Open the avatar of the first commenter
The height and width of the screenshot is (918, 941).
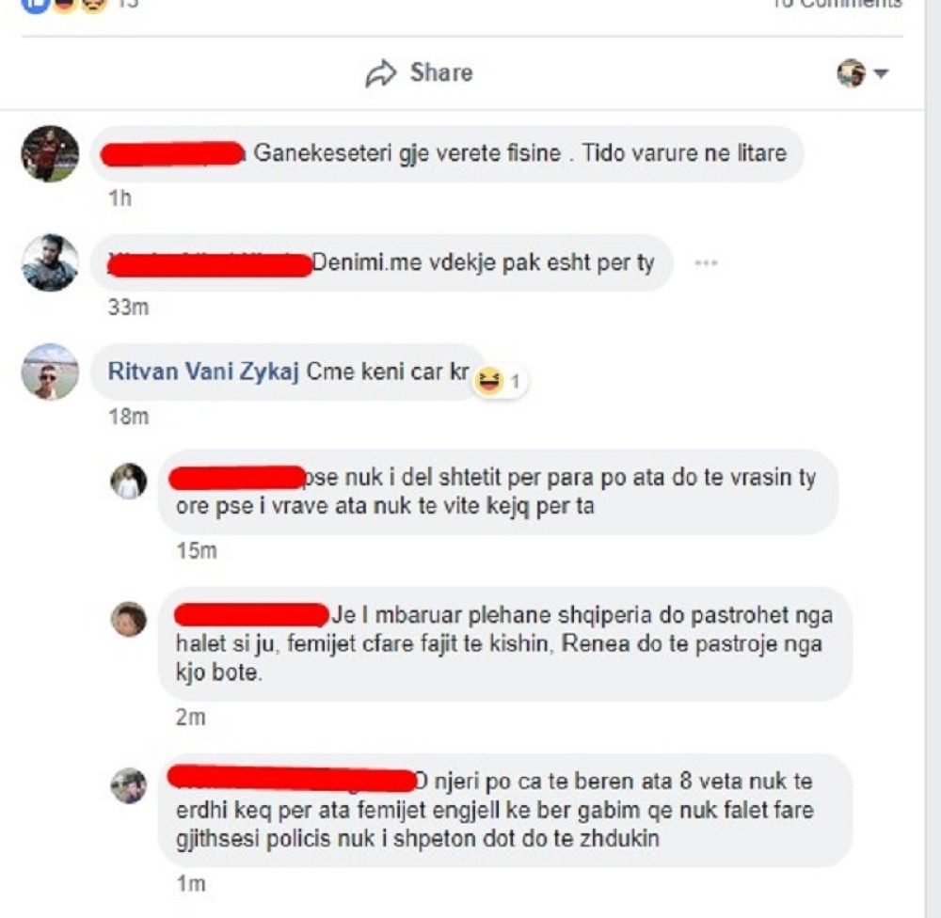pyautogui.click(x=50, y=153)
